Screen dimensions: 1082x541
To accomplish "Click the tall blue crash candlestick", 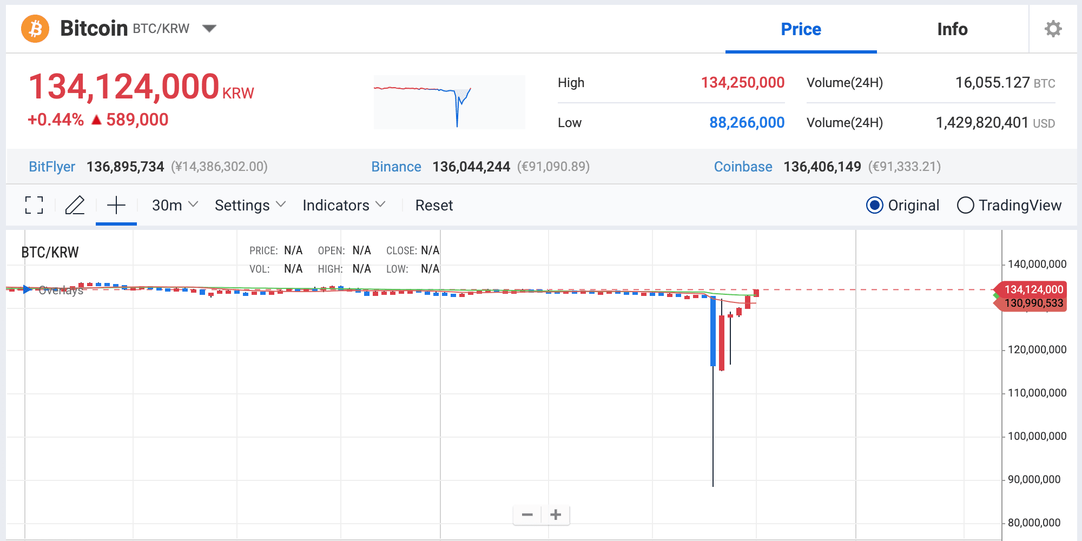I will [713, 331].
